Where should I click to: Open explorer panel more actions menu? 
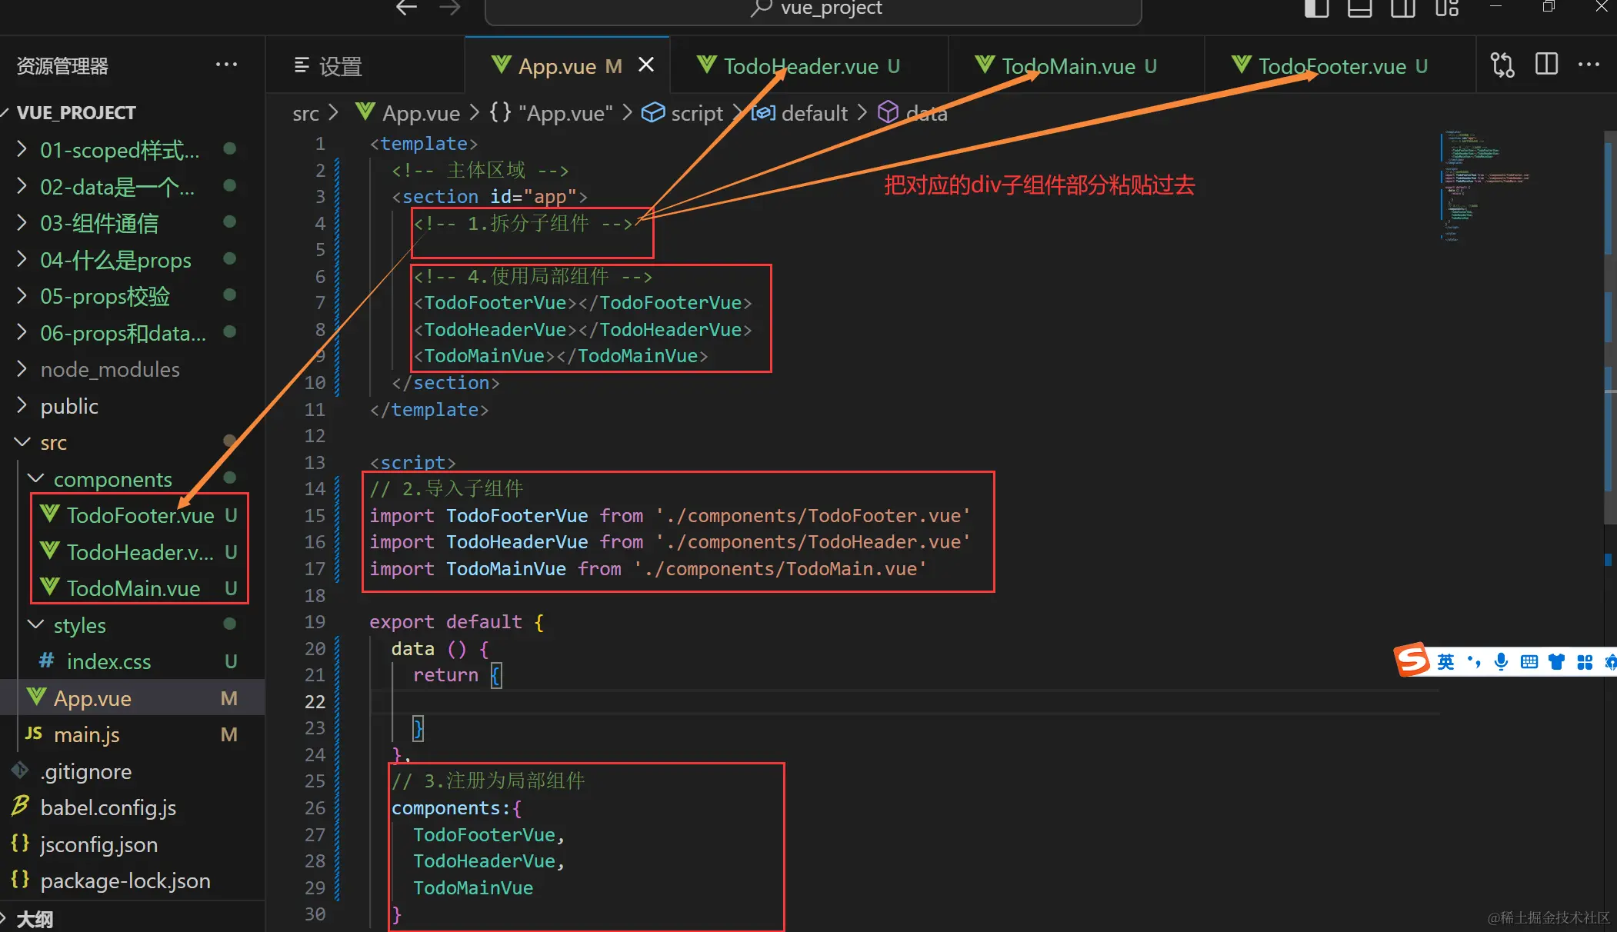pos(226,65)
